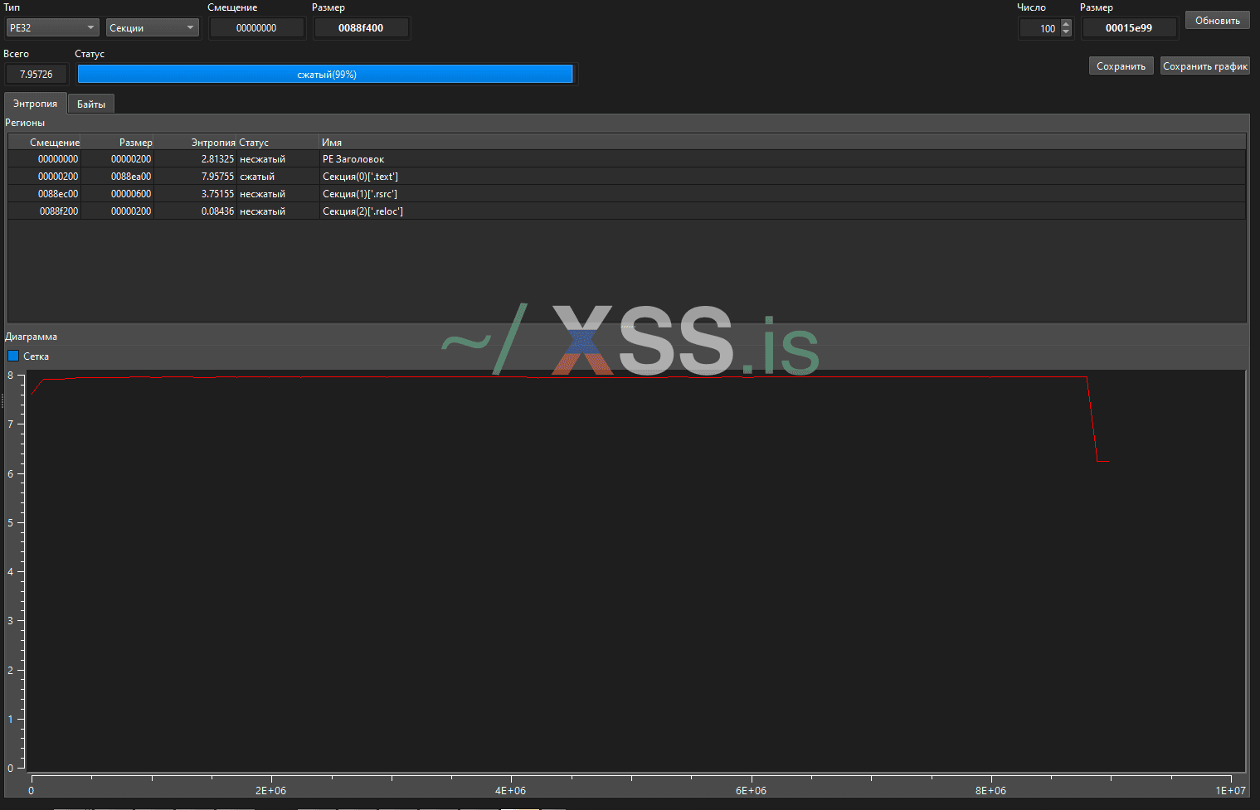Viewport: 1260px width, 810px height.
Task: Click the сжатый(99%) status progress bar
Action: [326, 75]
